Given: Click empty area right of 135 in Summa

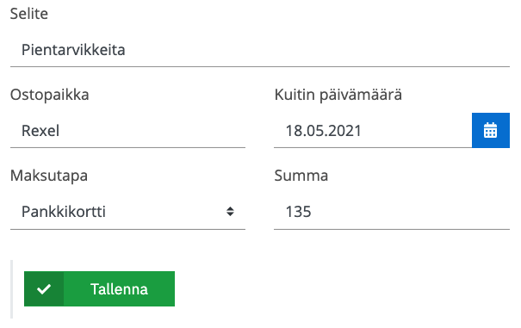Looking at the screenshot, I should click(x=411, y=212).
